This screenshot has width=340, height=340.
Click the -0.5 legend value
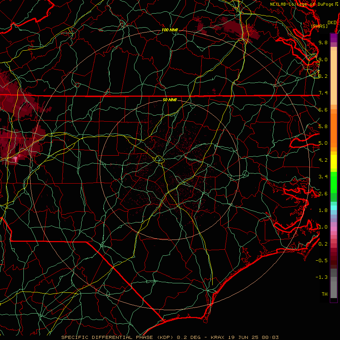pos(321,261)
